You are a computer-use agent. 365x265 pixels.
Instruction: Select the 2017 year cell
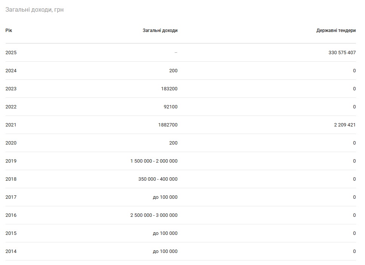coord(11,197)
